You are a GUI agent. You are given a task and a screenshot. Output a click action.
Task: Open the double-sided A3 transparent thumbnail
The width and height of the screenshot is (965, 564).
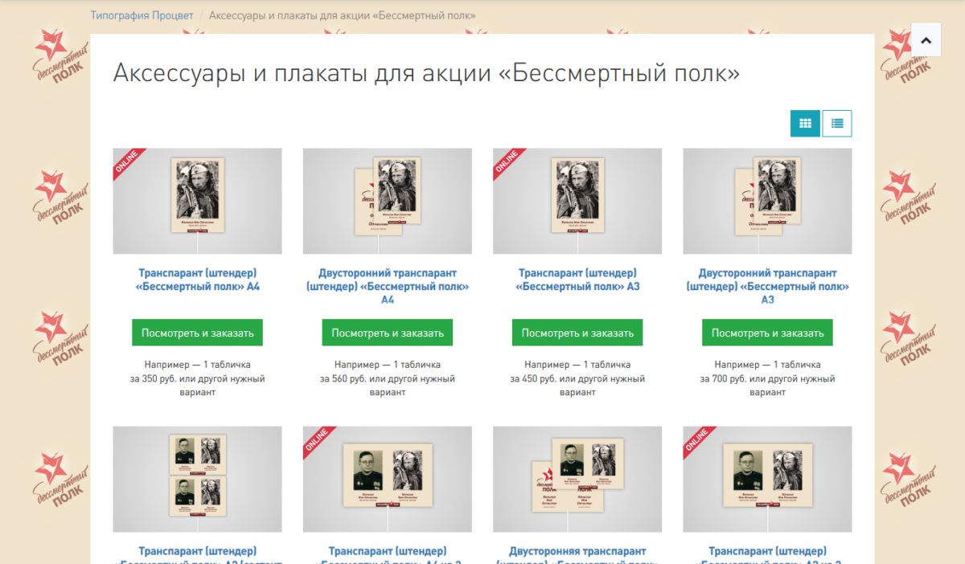click(767, 201)
